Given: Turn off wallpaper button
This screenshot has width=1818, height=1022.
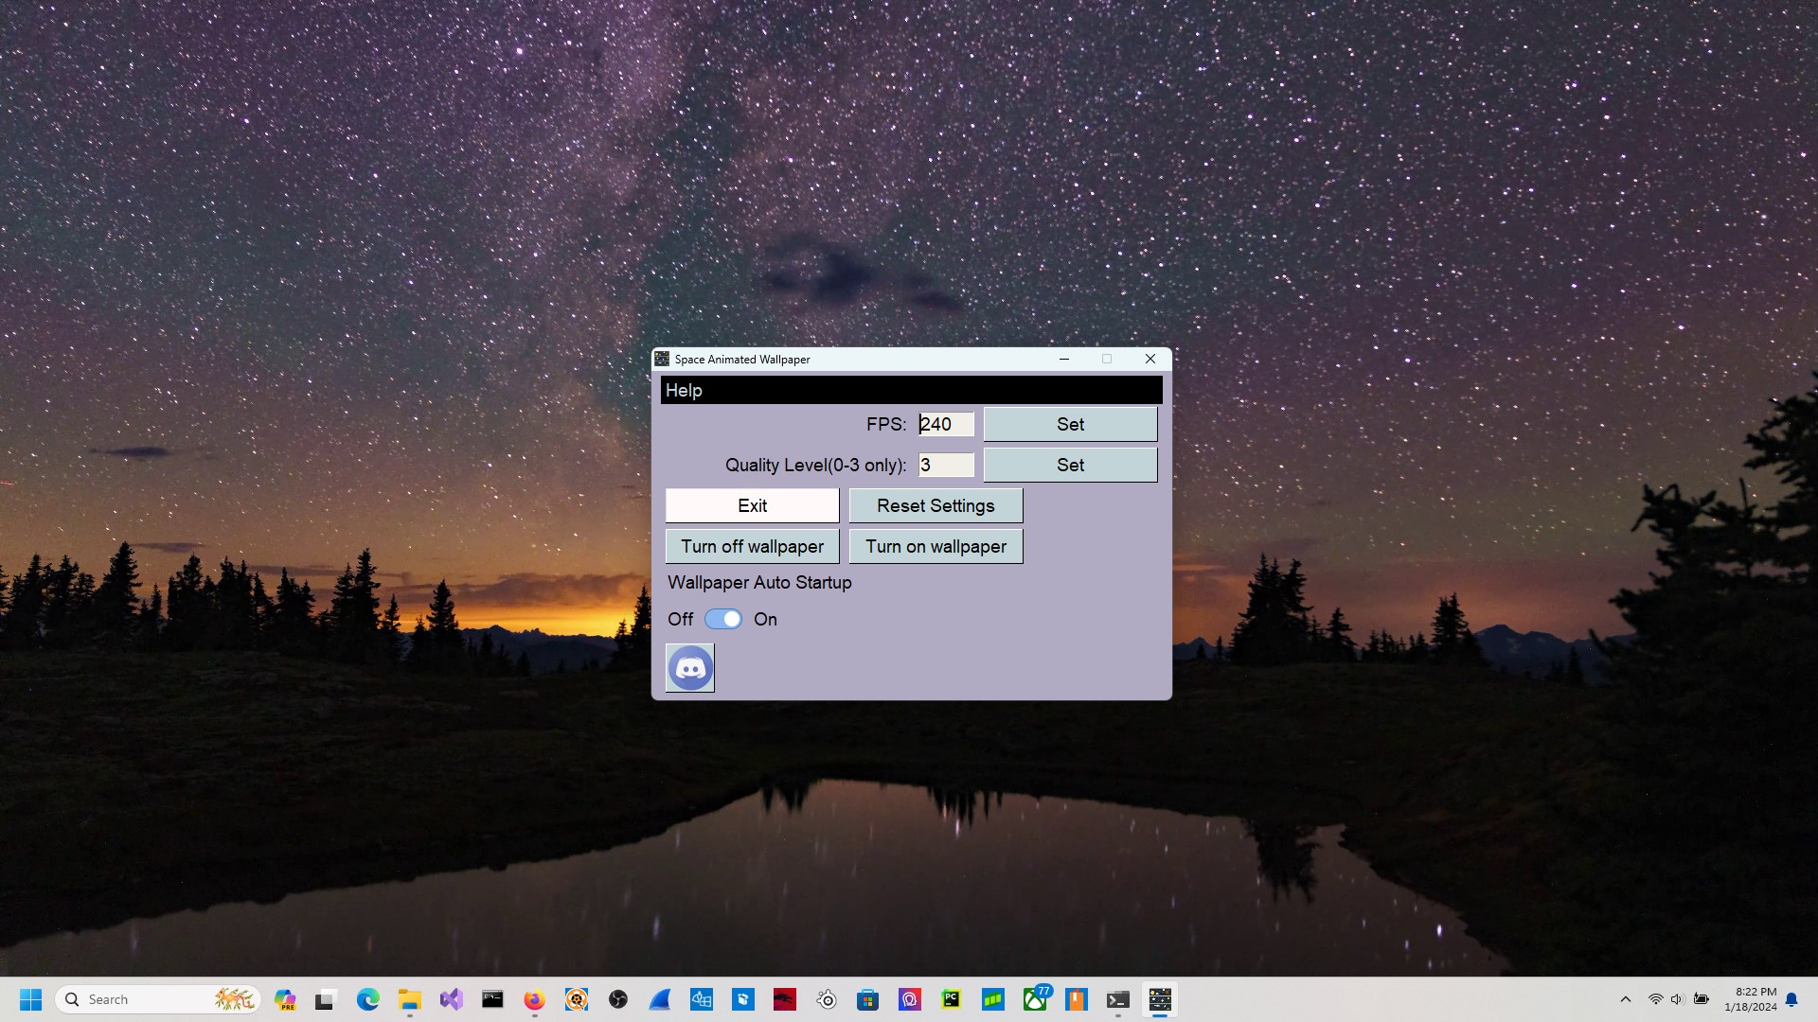Looking at the screenshot, I should pos(752,546).
